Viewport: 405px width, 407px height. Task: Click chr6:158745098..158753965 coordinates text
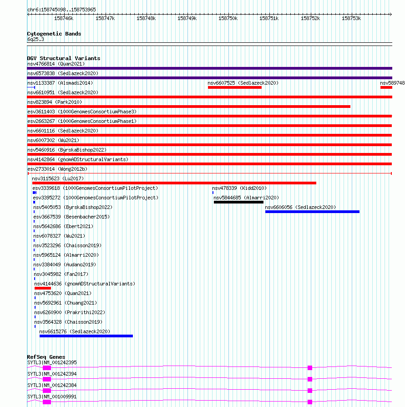point(61,10)
